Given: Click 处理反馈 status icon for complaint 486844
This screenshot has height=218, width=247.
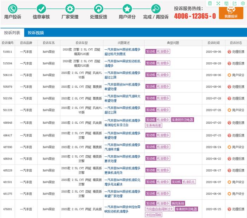Looking at the screenshot, I should (x=229, y=159).
